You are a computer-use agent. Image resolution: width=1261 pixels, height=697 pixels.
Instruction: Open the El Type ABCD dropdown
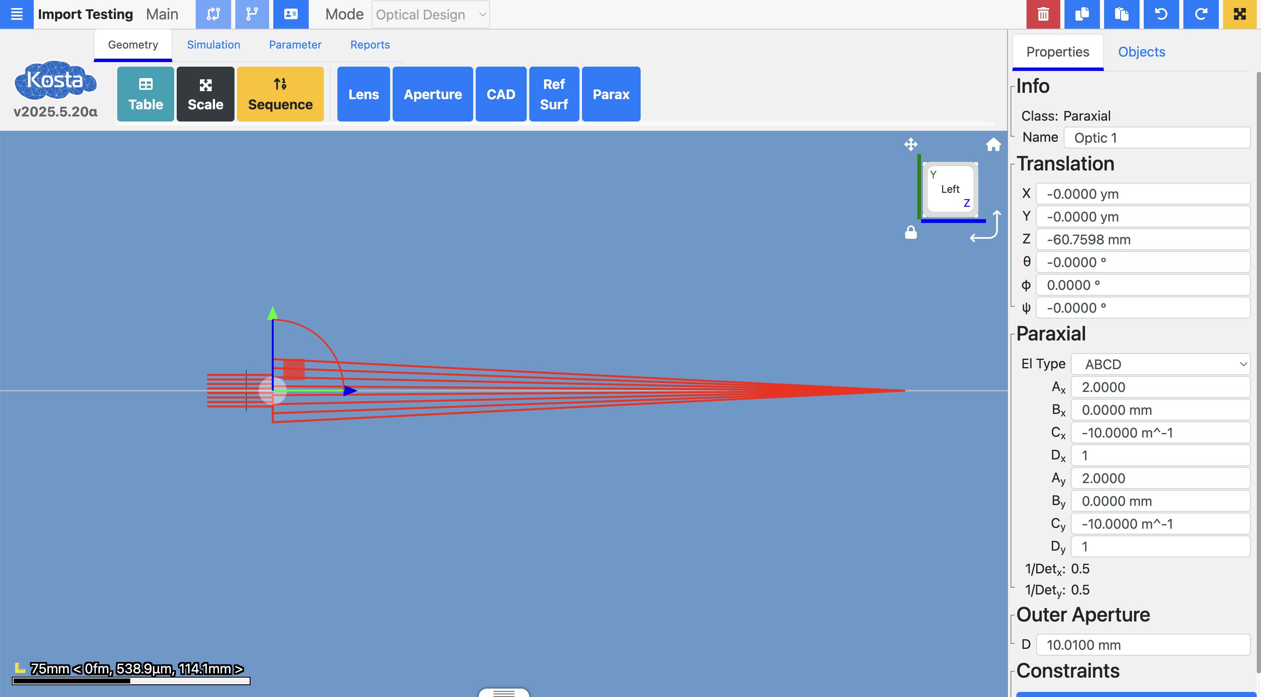tap(1160, 365)
